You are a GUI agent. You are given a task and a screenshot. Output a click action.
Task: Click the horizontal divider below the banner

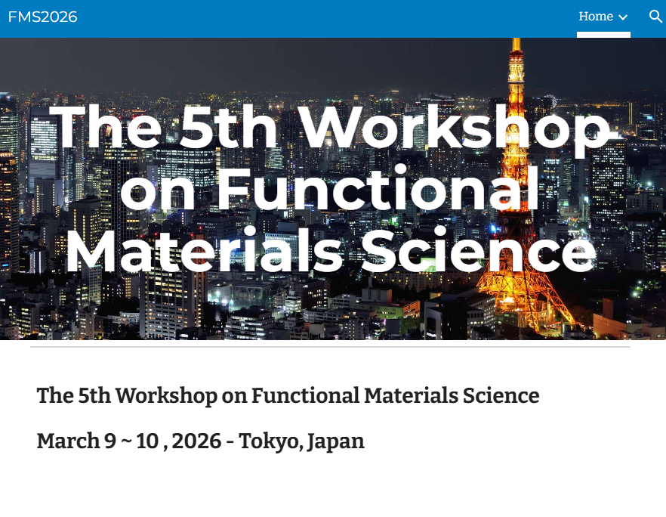[330, 347]
